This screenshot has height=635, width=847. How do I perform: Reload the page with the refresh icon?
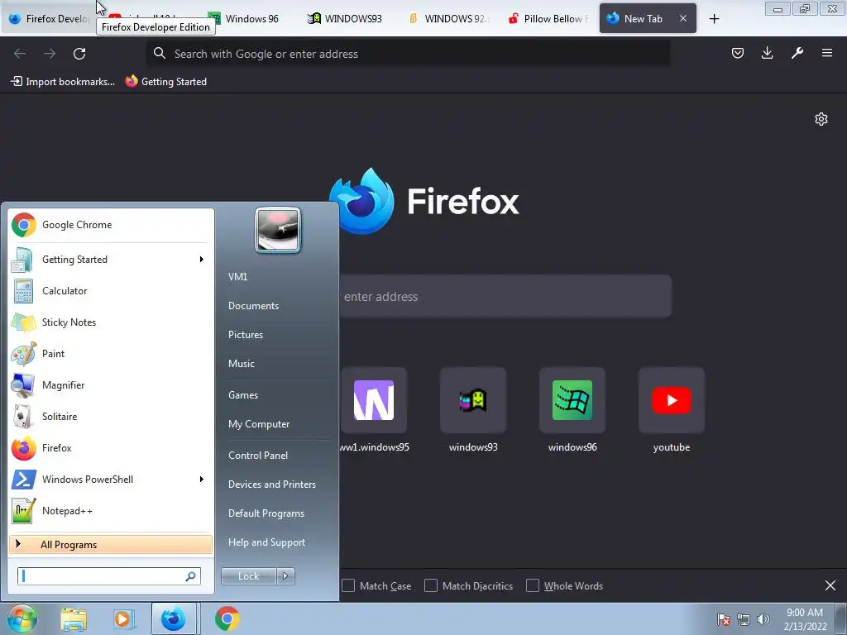tap(79, 54)
